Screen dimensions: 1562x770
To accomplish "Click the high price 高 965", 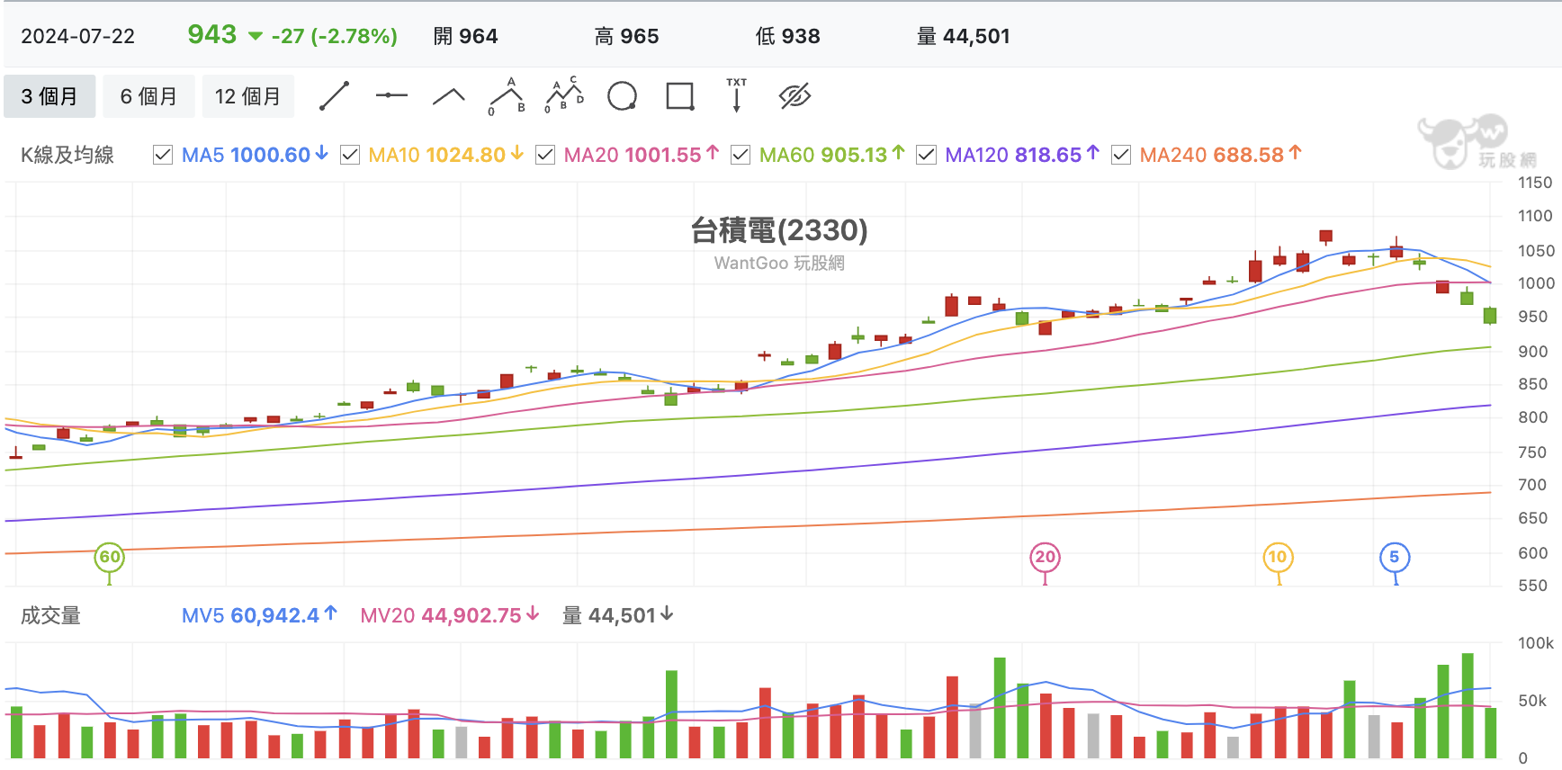I will tap(626, 36).
